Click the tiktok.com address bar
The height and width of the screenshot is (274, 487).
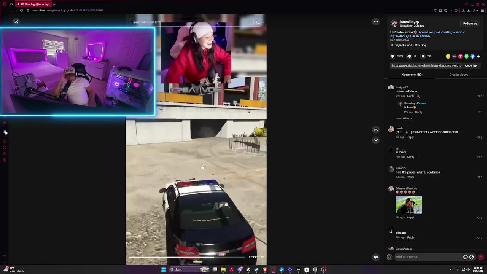pyautogui.click(x=68, y=11)
